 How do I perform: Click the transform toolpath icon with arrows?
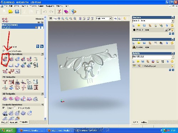pos(36,65)
